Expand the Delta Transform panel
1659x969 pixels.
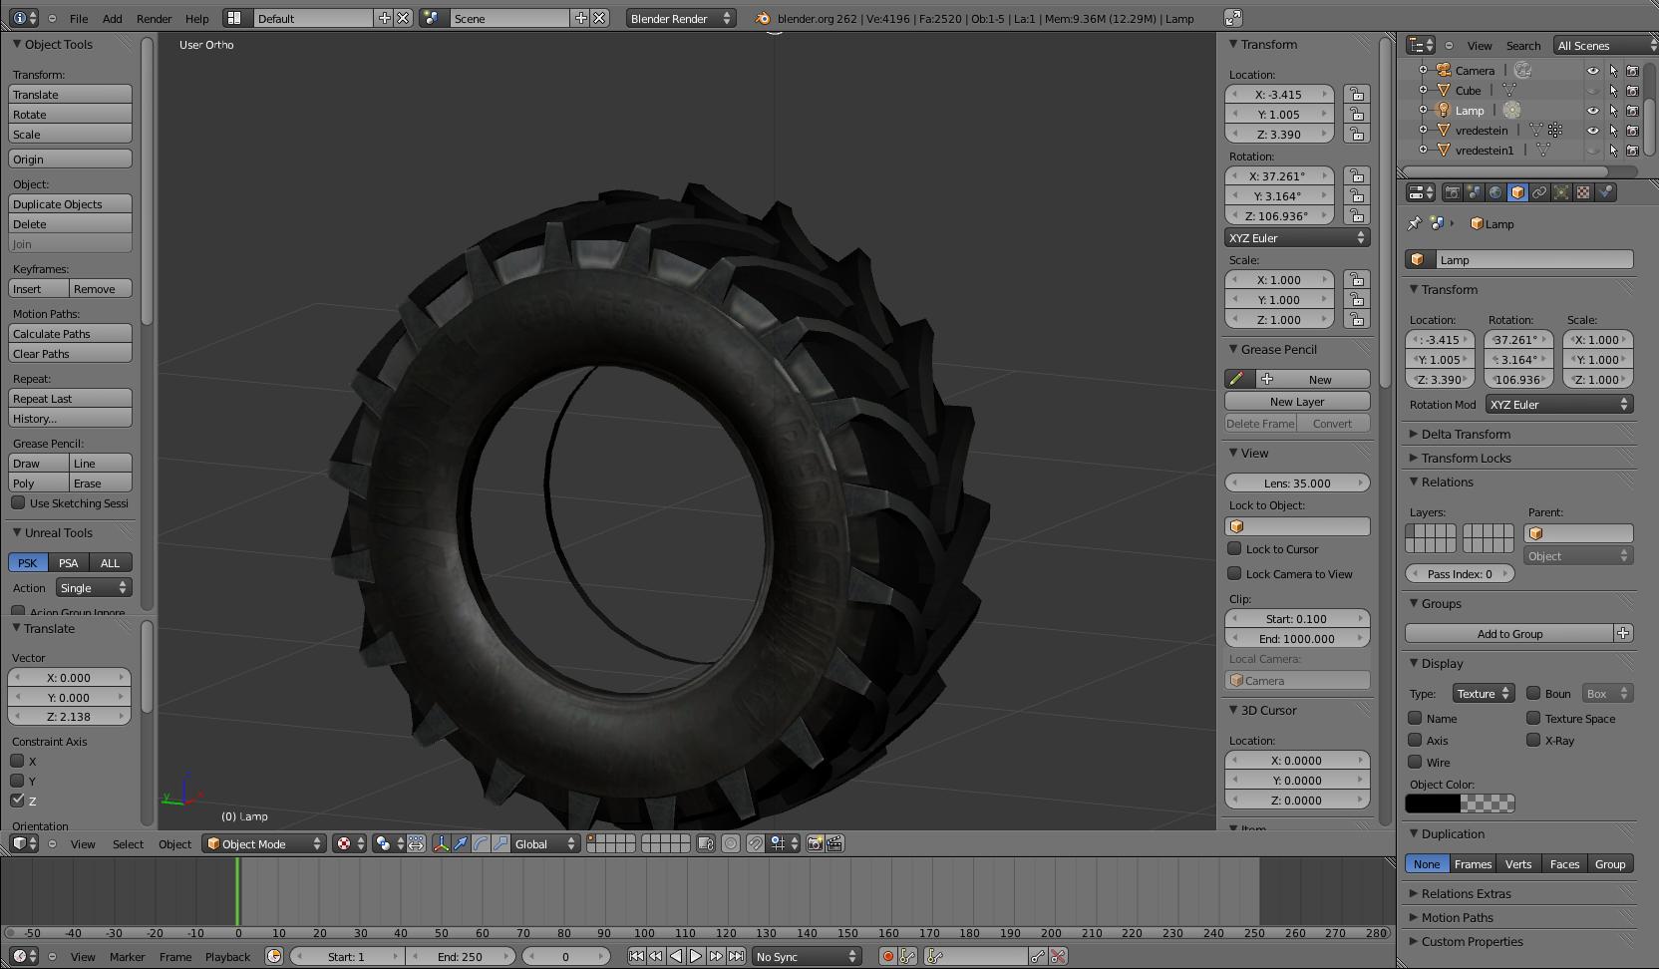(1465, 434)
